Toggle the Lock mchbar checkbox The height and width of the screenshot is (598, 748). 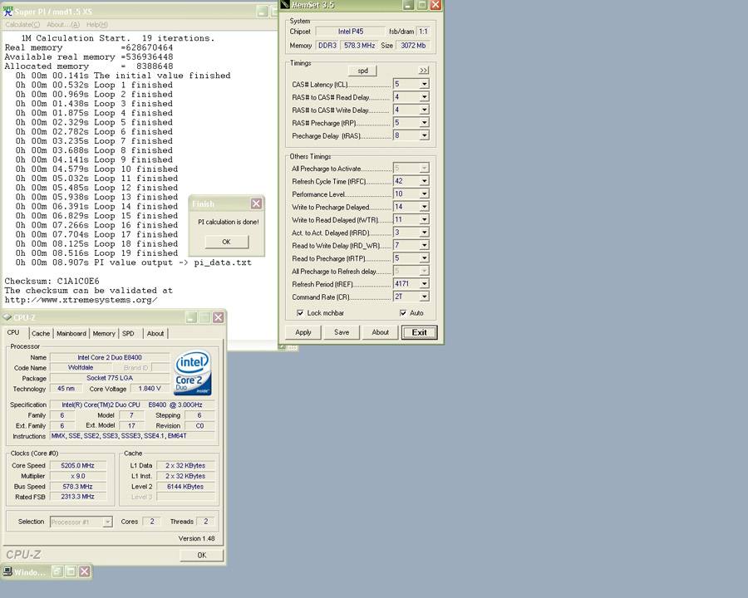tap(300, 313)
